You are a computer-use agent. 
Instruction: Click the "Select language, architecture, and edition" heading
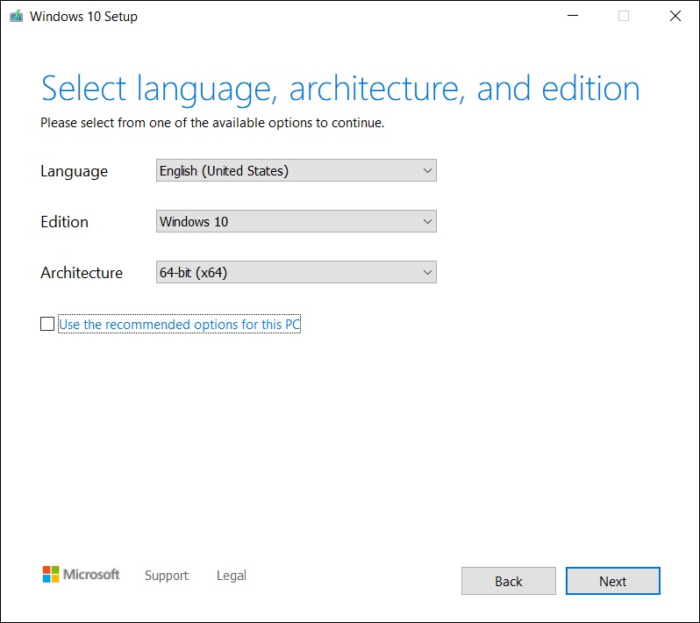(340, 90)
